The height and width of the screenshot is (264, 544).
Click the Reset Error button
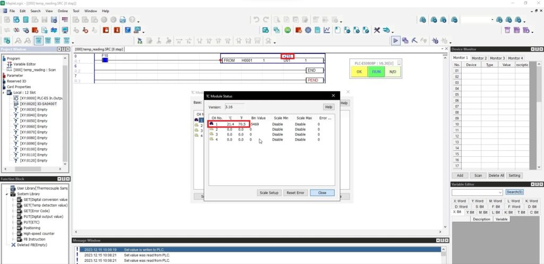[295, 192]
